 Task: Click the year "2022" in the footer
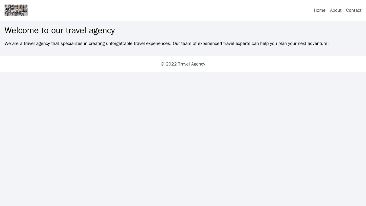pos(171,64)
